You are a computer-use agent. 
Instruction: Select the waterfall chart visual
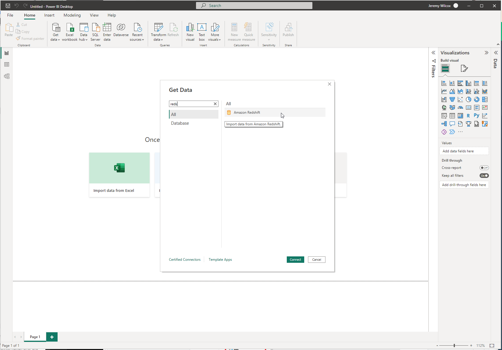[444, 99]
